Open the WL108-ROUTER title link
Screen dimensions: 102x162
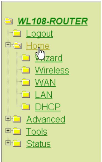pyautogui.click(x=52, y=21)
